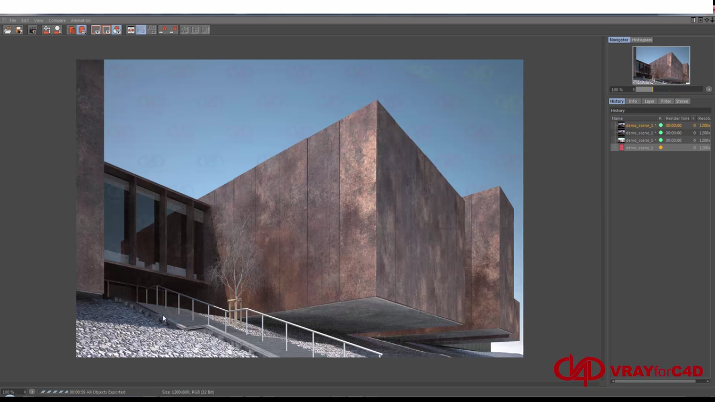Click the frame icon left of the RGB circles
The width and height of the screenshot is (715, 402).
(106, 30)
